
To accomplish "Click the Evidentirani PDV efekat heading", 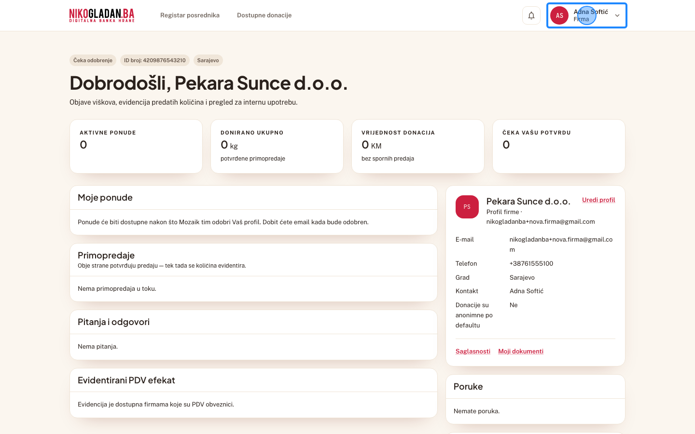I will coord(126,380).
